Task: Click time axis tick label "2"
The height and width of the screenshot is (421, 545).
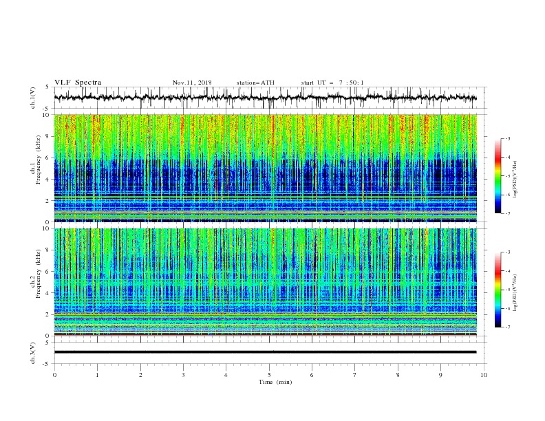Action: (140, 375)
